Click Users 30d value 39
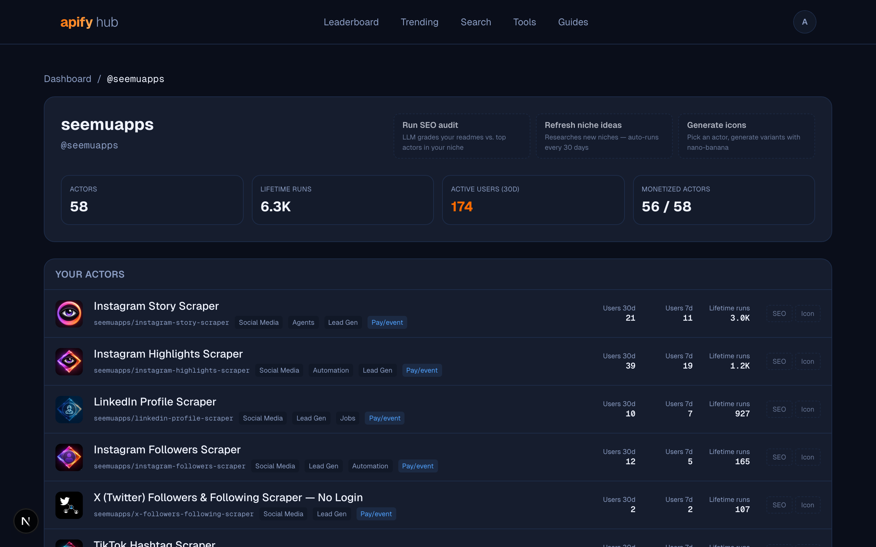The width and height of the screenshot is (876, 547). 630,366
